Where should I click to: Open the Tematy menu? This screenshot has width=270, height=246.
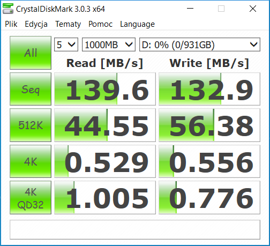(x=68, y=24)
